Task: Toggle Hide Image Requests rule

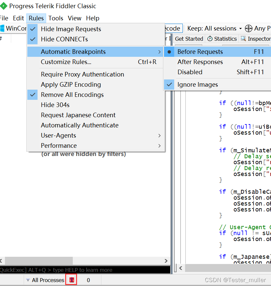Action: click(96, 29)
